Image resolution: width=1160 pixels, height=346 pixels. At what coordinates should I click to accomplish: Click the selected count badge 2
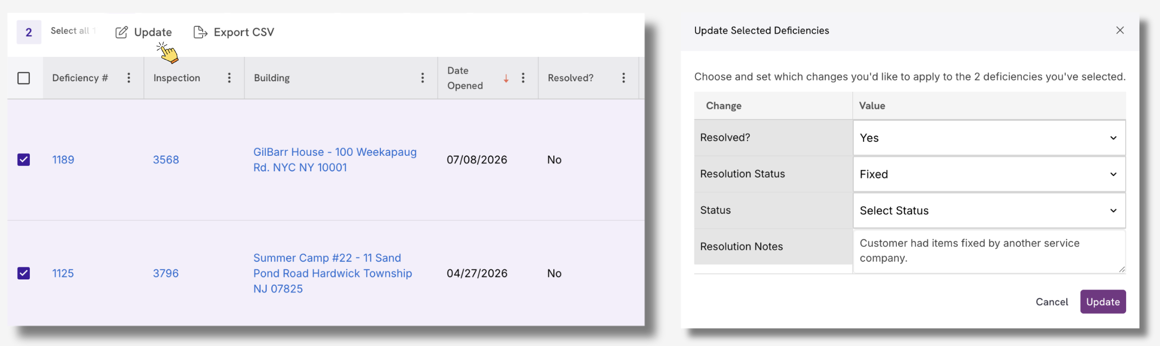click(29, 32)
